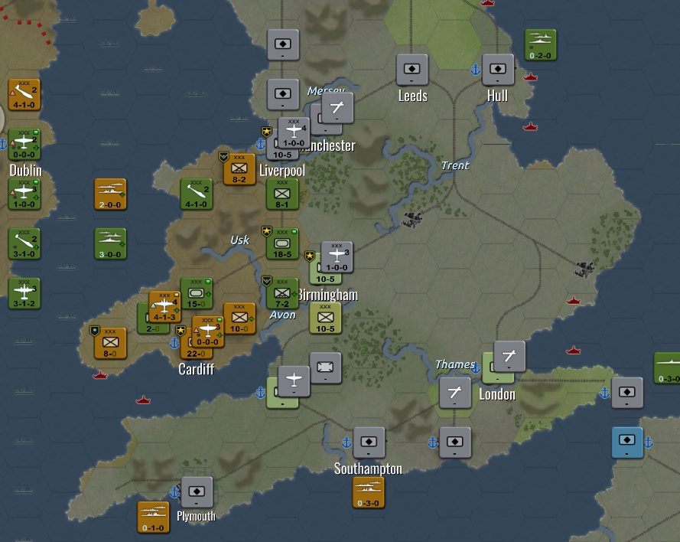
Task: Click the port anchor beside Liverpool
Action: tap(260, 144)
